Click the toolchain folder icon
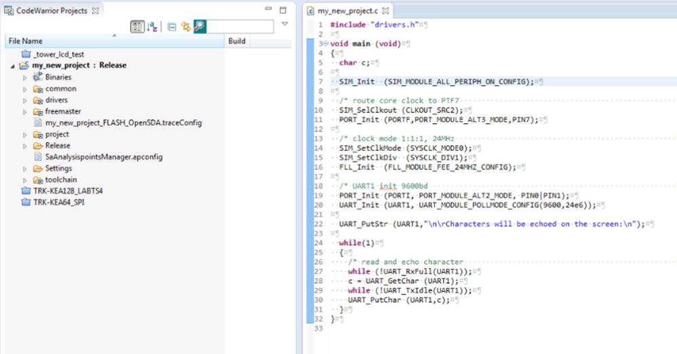This screenshot has width=677, height=354. pos(38,179)
